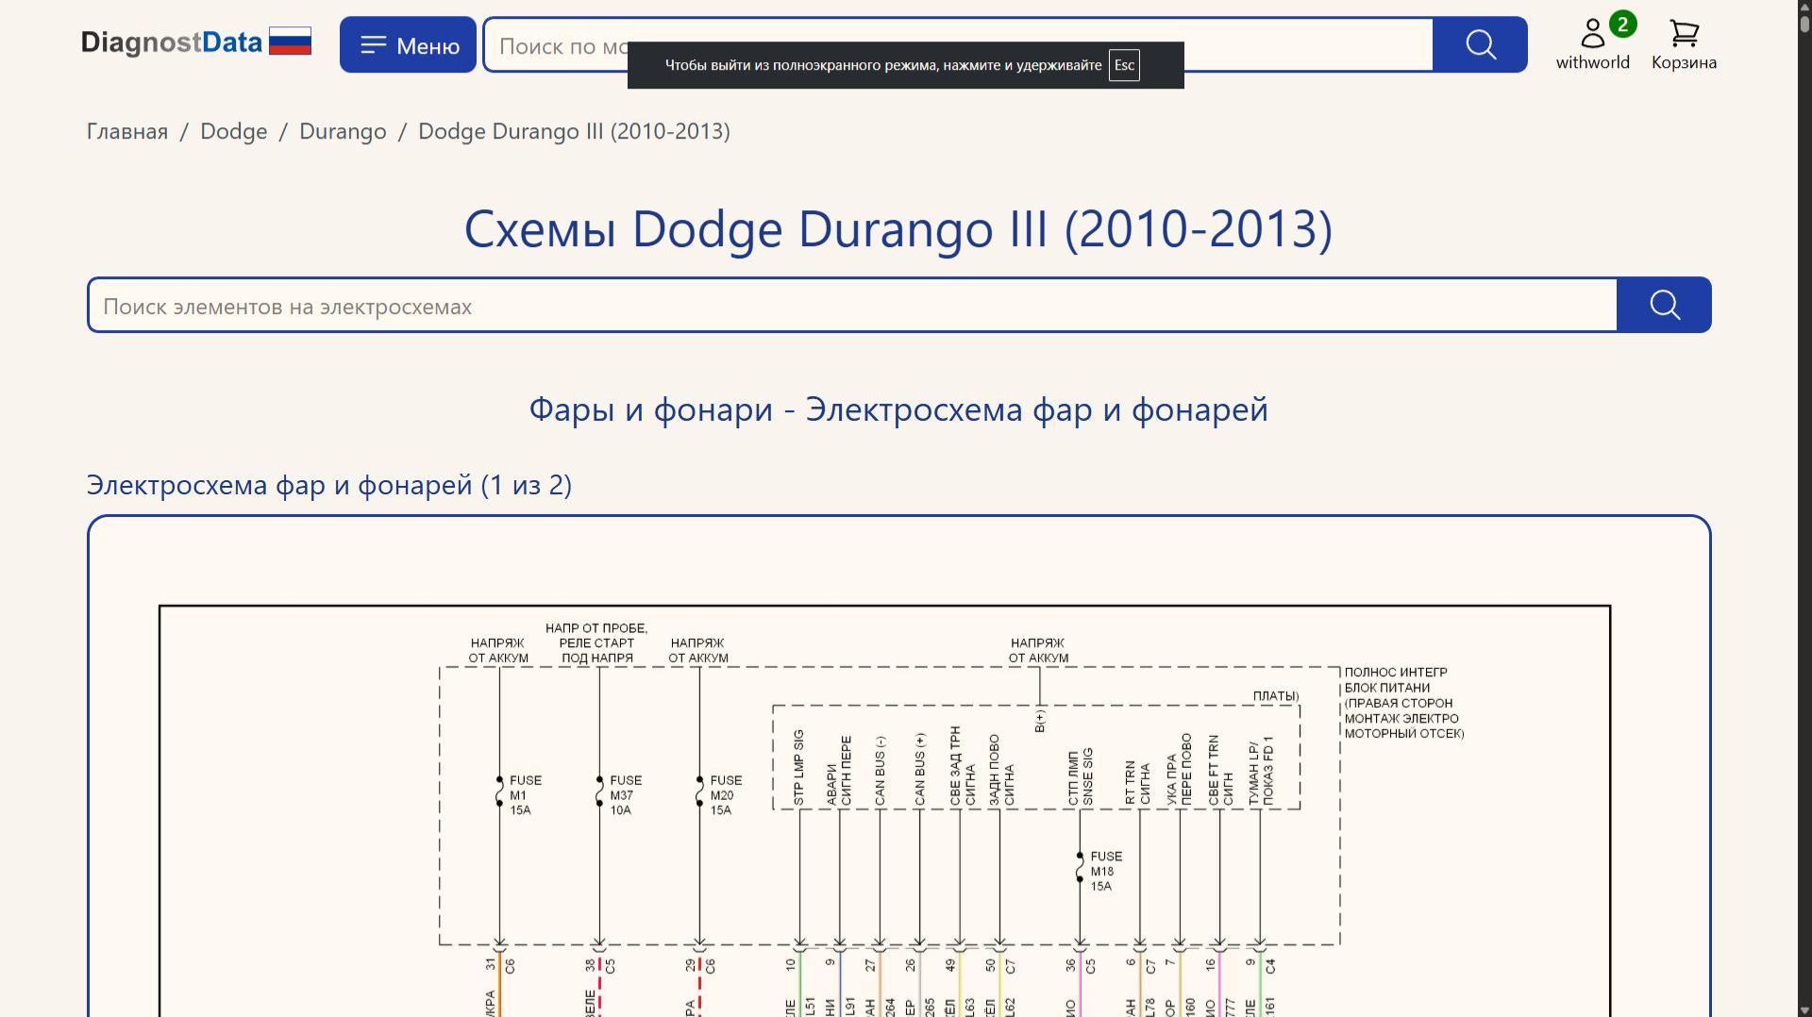The width and height of the screenshot is (1812, 1017).
Task: Click the Russian flag icon next to logo
Action: click(290, 41)
